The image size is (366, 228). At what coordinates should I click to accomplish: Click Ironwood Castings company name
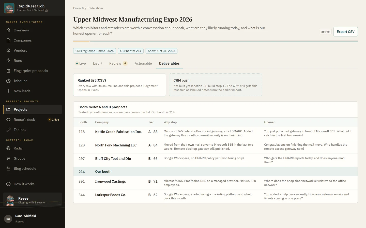pyautogui.click(x=110, y=181)
